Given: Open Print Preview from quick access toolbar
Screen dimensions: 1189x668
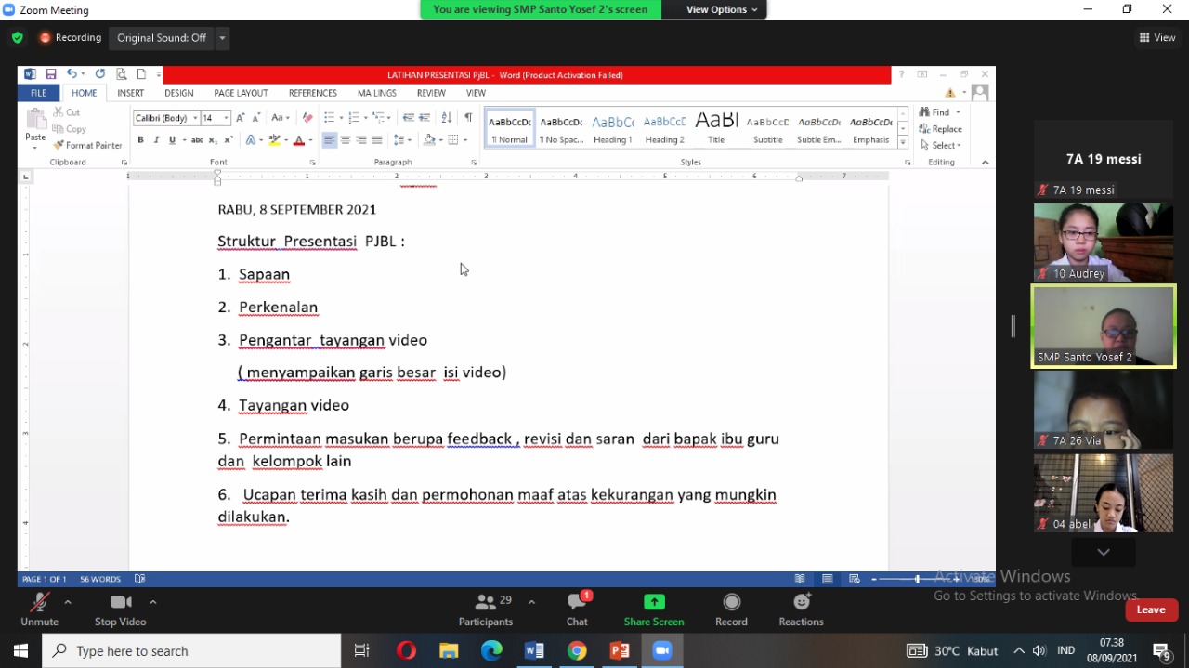Looking at the screenshot, I should point(121,74).
